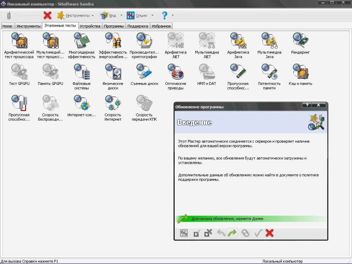Click the check-all icon in wizard toolbar

pos(197,233)
